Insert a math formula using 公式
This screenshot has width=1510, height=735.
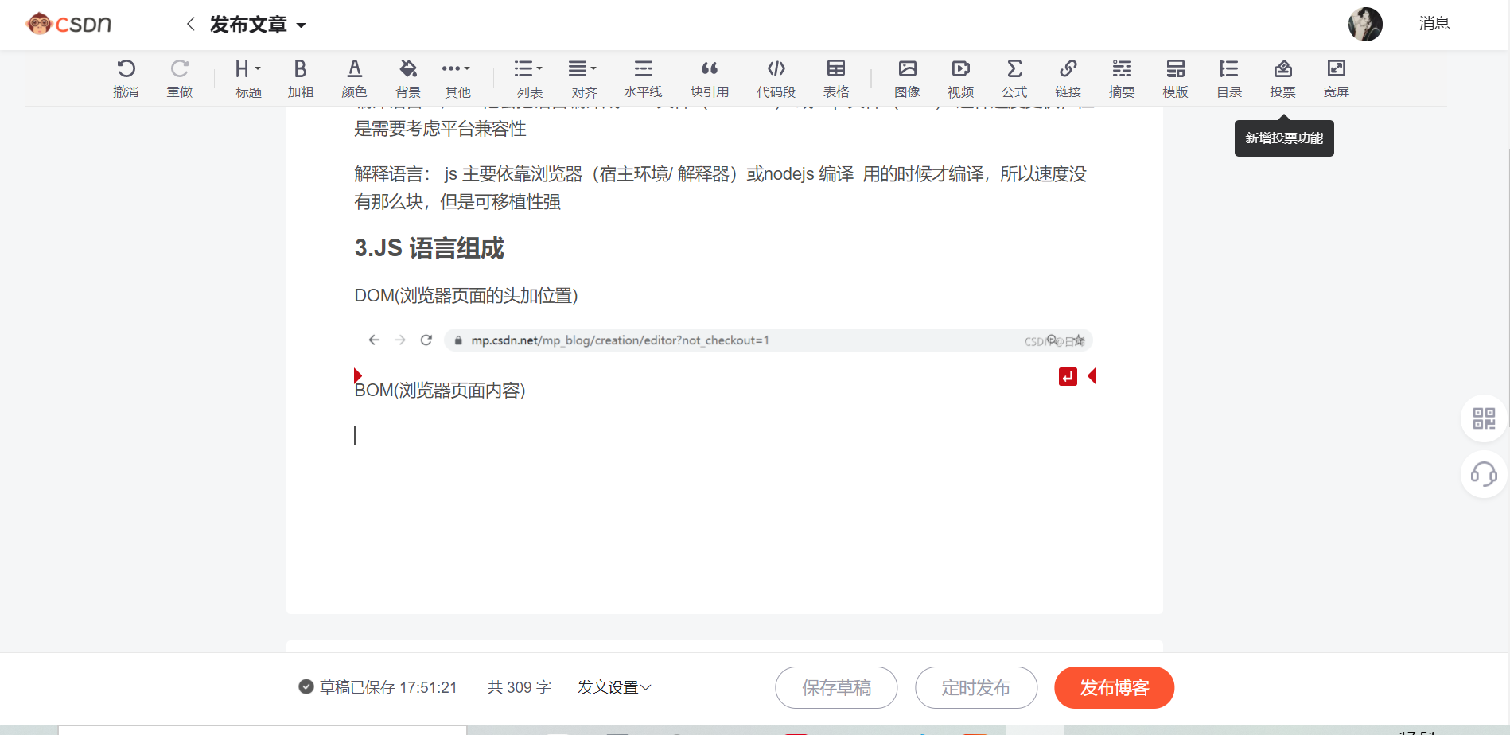click(x=1014, y=77)
